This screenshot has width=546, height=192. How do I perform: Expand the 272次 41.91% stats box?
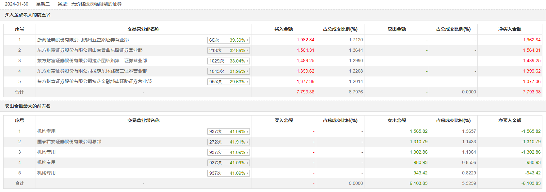click(x=228, y=142)
